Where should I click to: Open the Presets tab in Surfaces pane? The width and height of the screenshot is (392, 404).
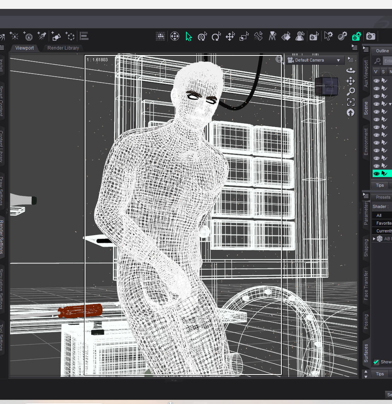point(383,198)
